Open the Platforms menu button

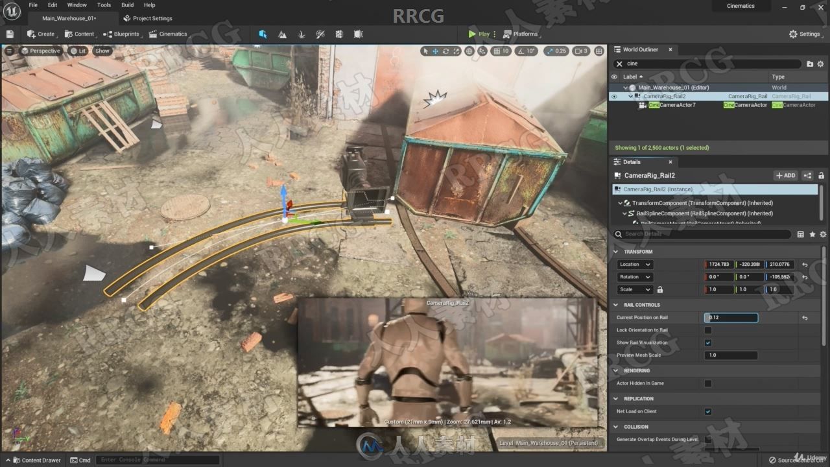[520, 34]
